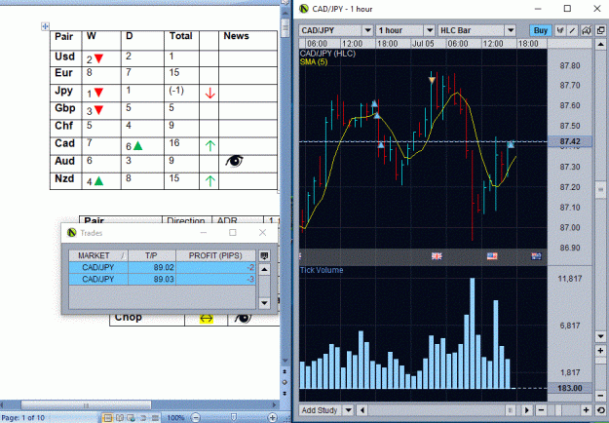This screenshot has width=609, height=423.
Task: Click the T/P column header in Trades
Action: pyautogui.click(x=152, y=255)
